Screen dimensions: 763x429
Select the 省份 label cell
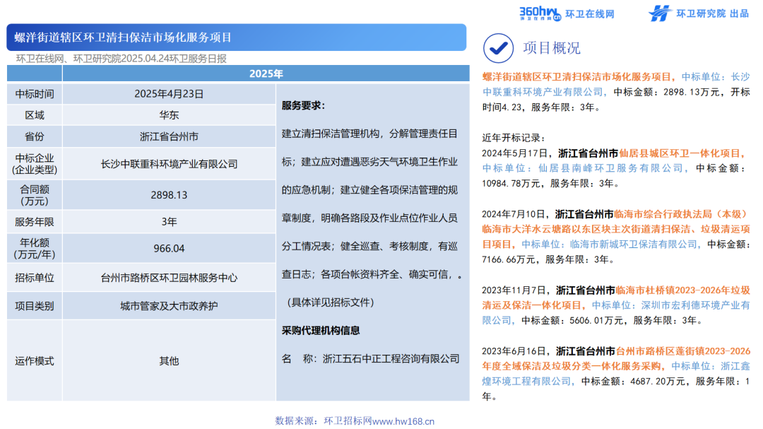[35, 137]
